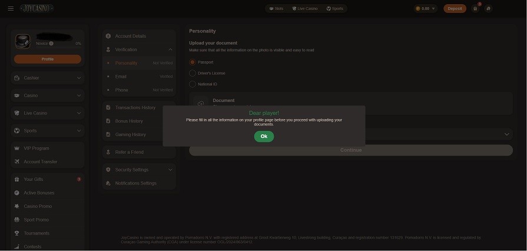527x251 pixels.
Task: Click the Live Casino cards icon in sidebar
Action: 17,113
